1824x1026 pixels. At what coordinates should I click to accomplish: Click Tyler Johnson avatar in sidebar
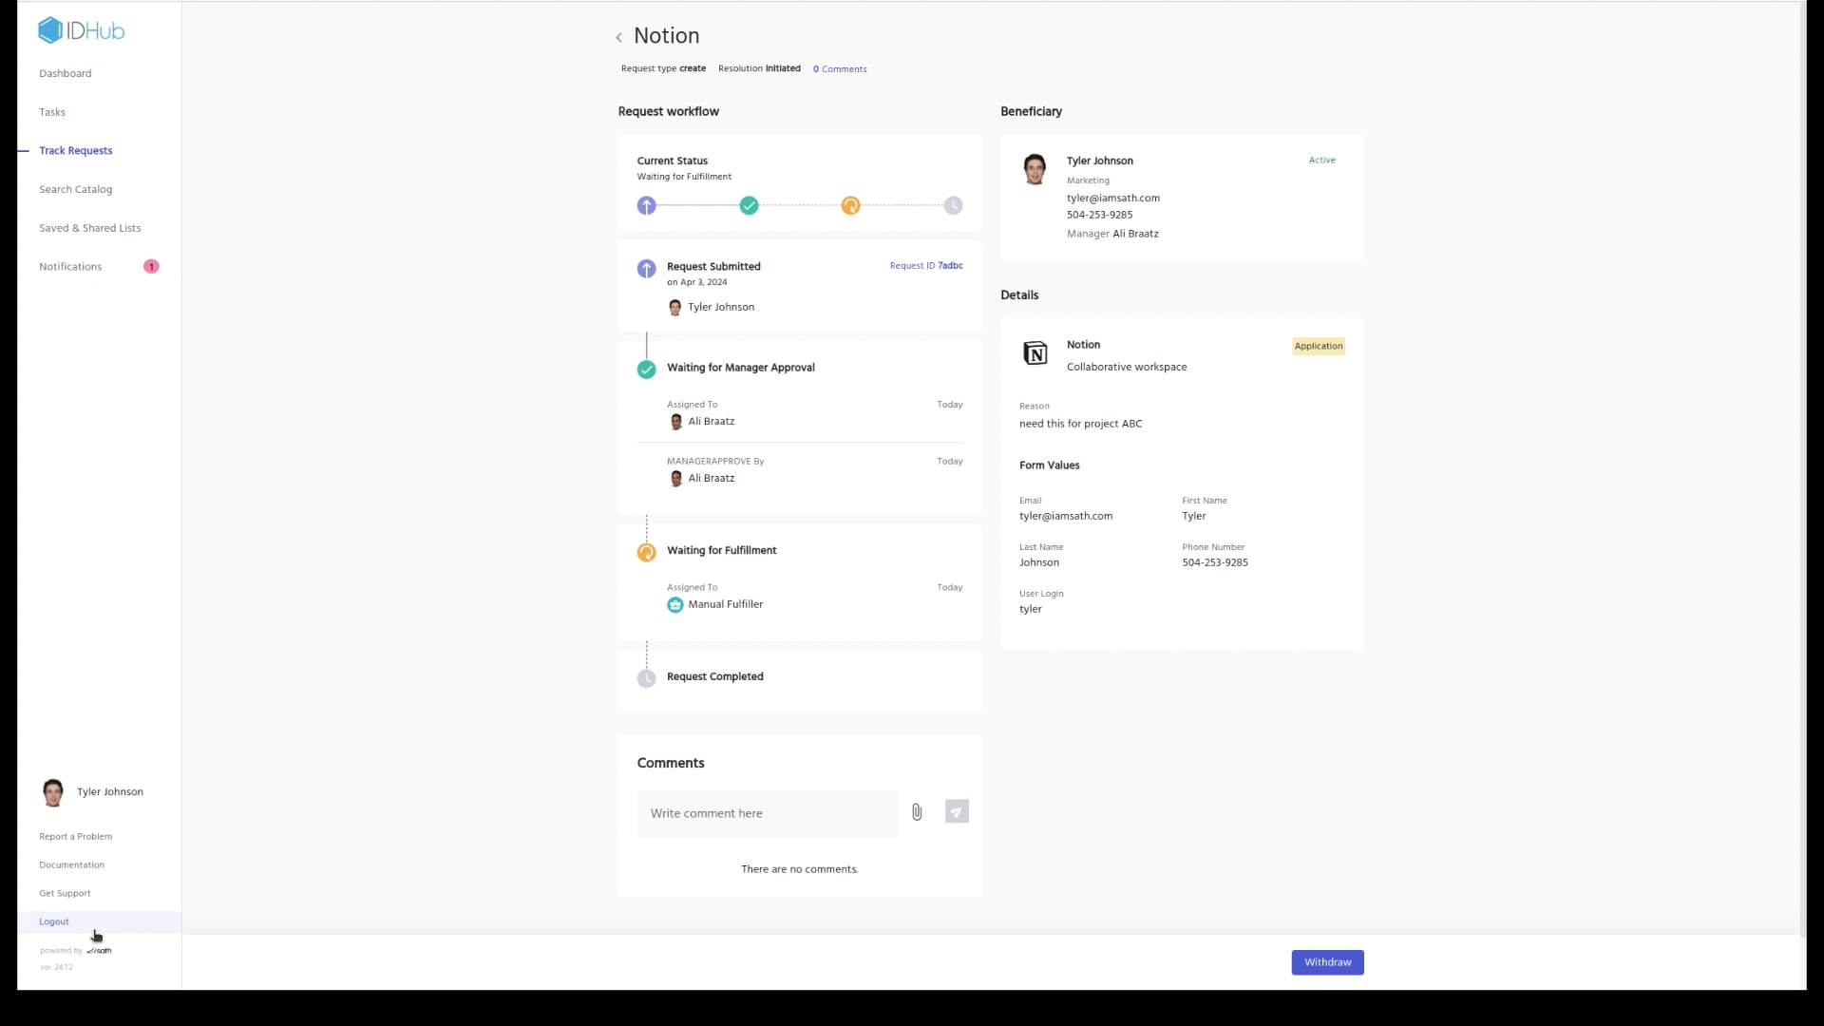tap(53, 792)
